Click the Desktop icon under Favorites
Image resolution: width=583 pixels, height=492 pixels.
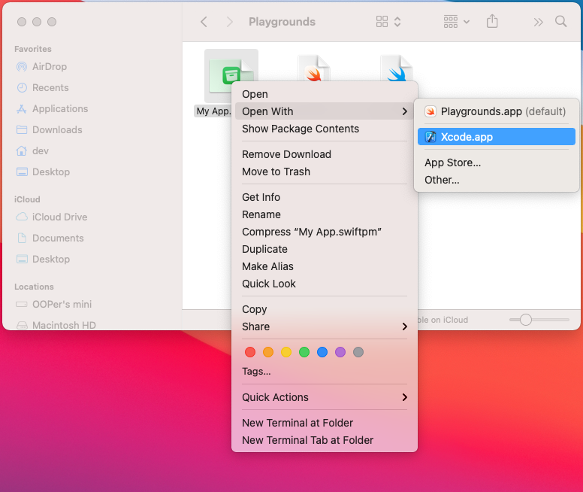coord(22,172)
